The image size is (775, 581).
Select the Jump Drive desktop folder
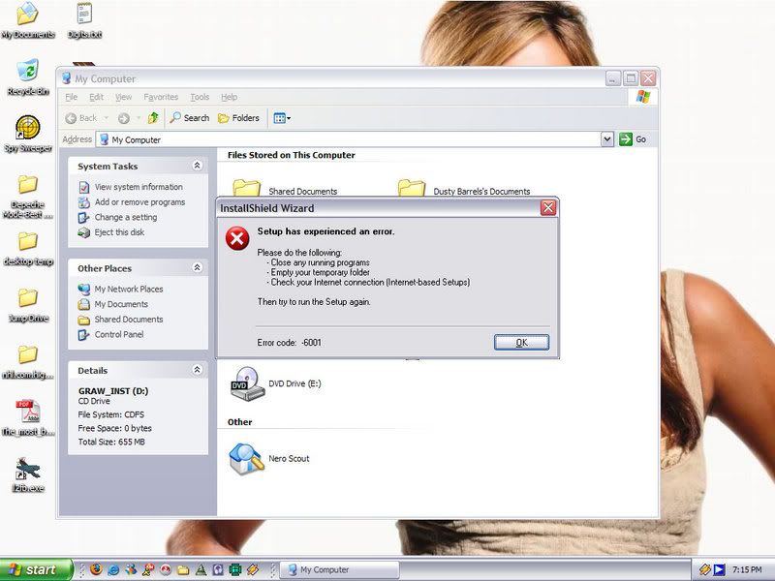point(28,306)
